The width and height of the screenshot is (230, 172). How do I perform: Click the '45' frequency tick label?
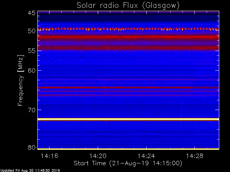32,13
